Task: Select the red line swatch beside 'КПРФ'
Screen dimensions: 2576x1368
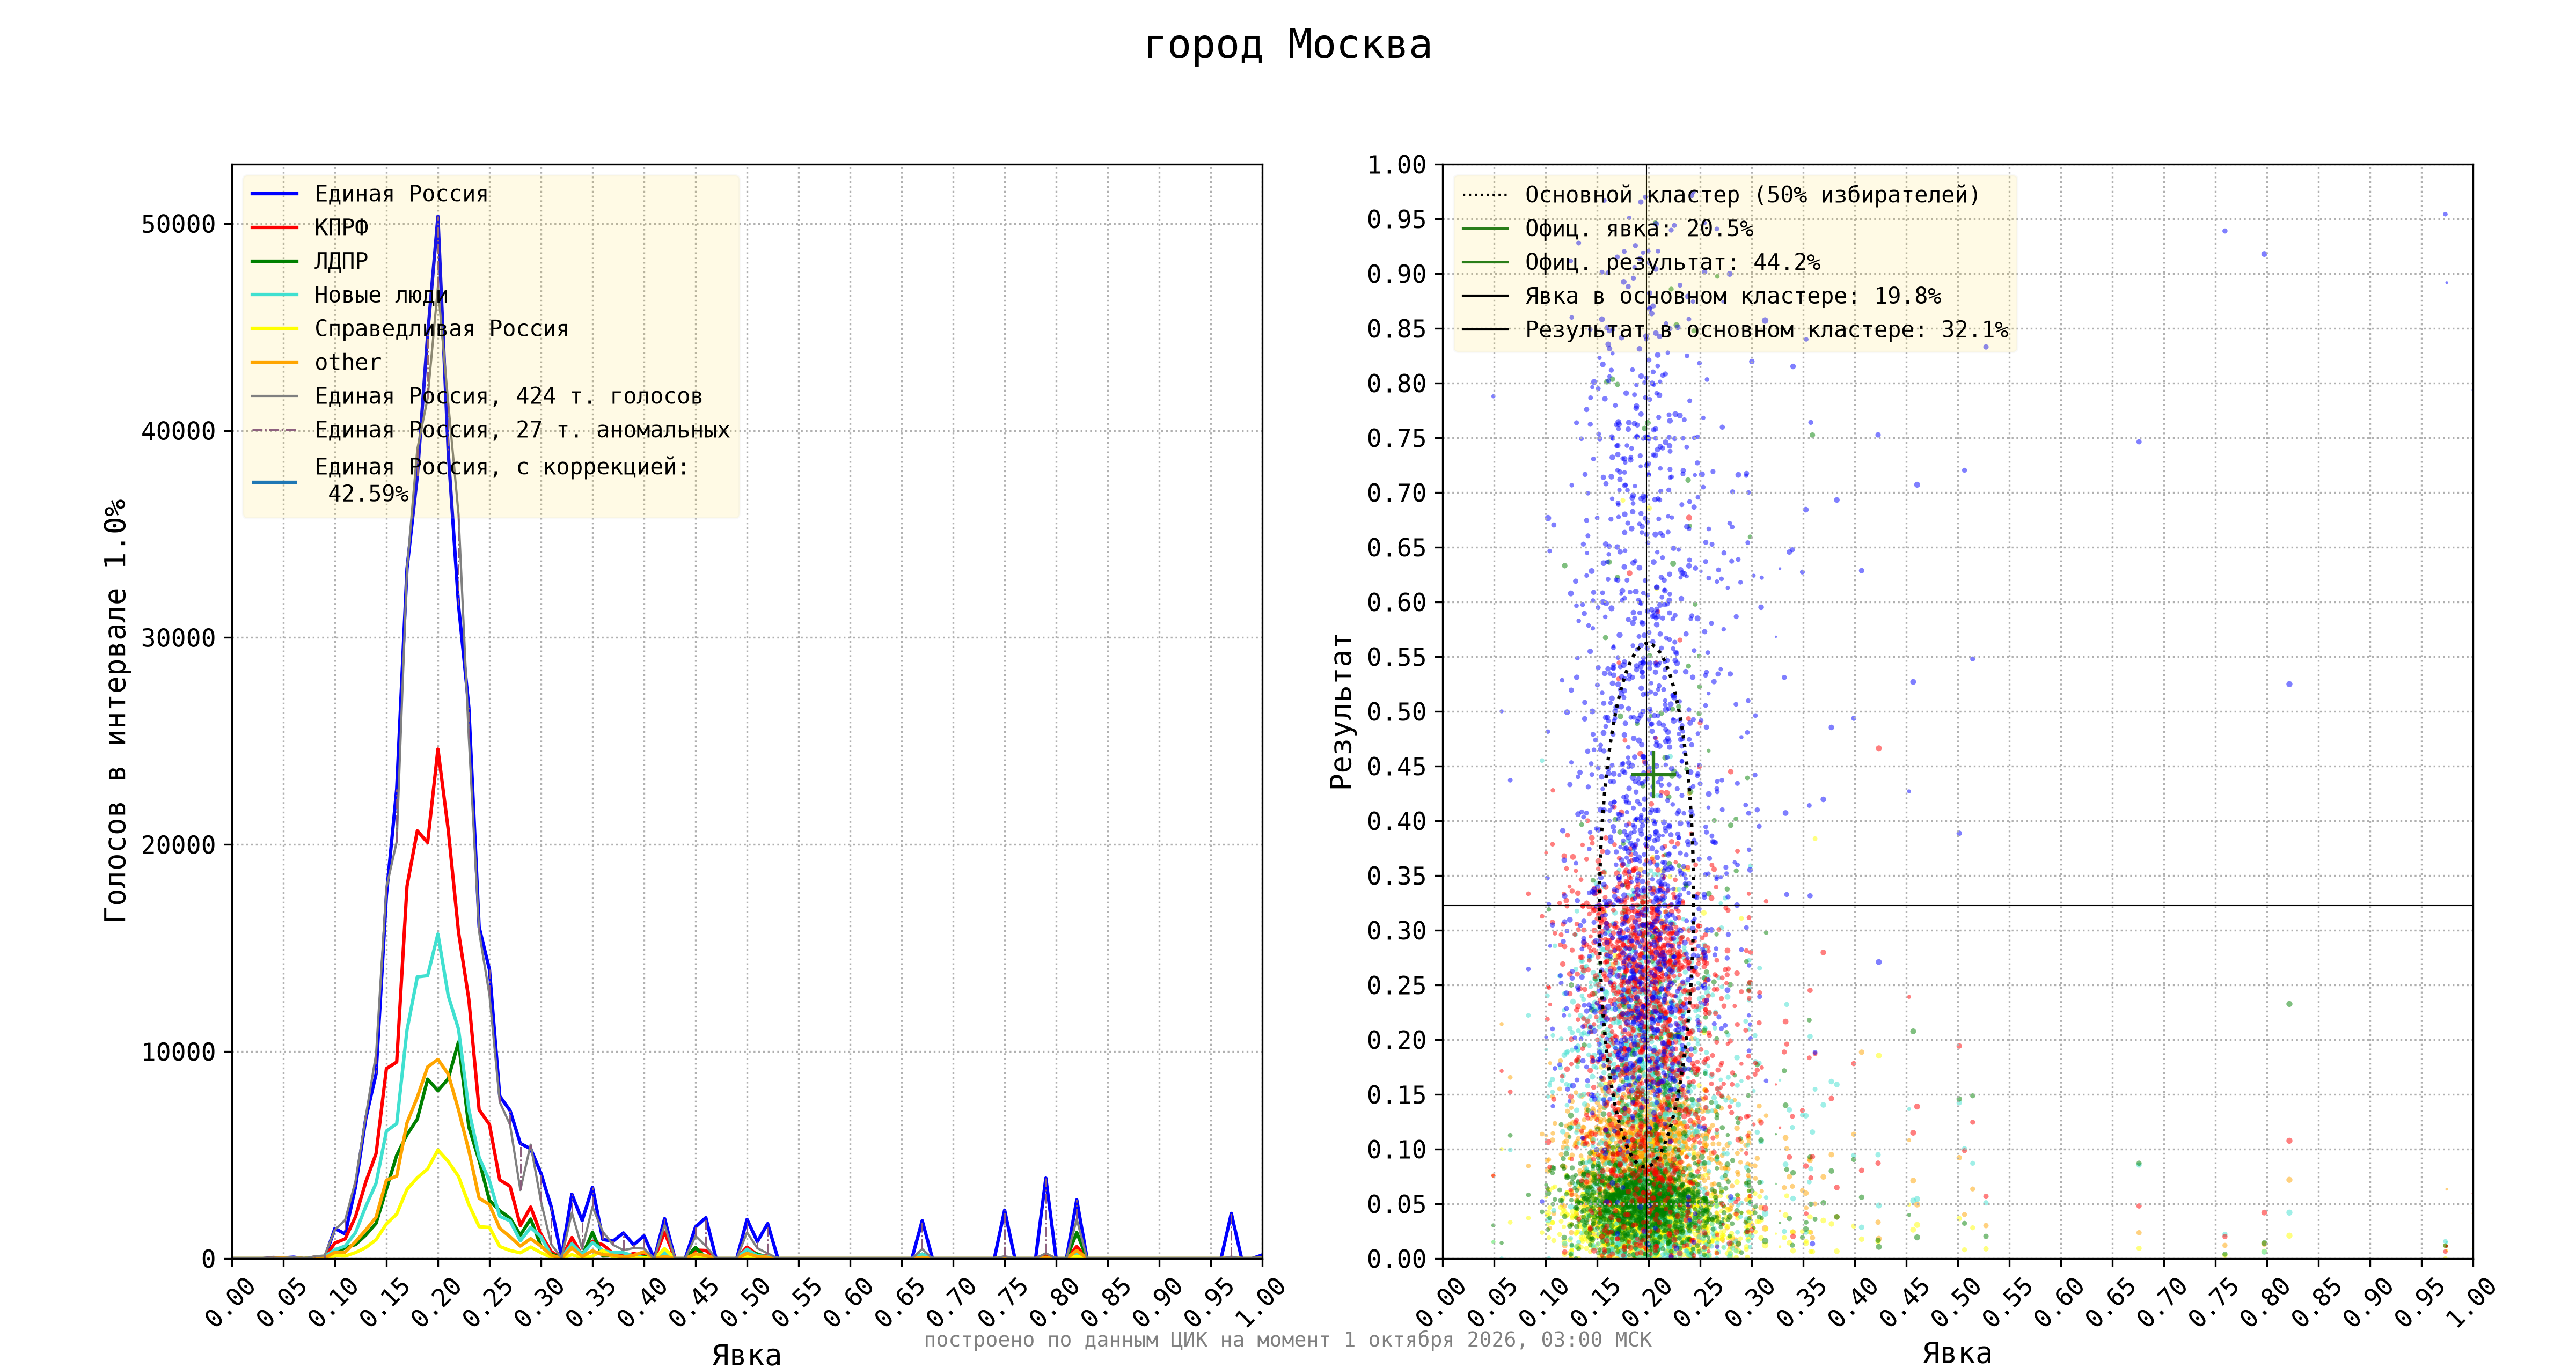Action: pos(274,228)
